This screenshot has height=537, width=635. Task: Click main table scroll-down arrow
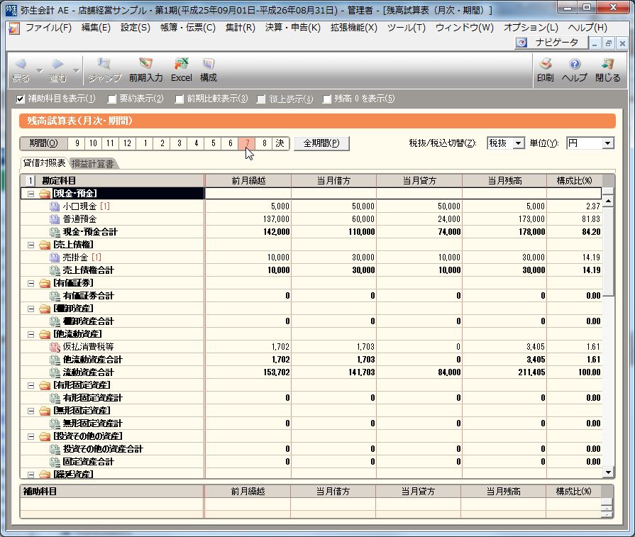[608, 472]
